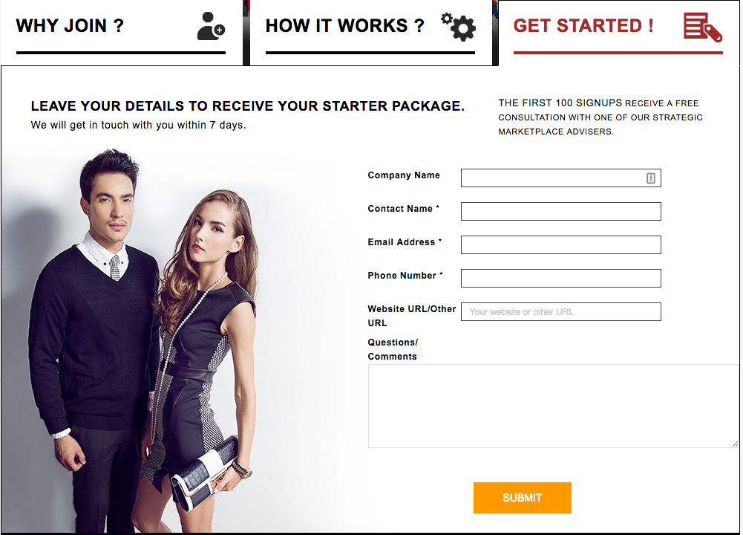The height and width of the screenshot is (535, 743).
Task: Switch to the HOW IT WORKS ? tab
Action: [370, 33]
